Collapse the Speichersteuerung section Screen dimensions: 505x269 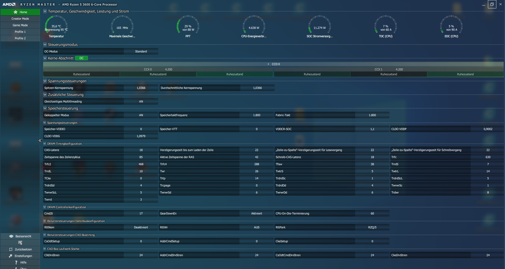(45, 108)
